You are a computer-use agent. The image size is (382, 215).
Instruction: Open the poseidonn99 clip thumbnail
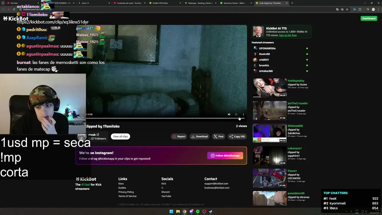pos(269,198)
